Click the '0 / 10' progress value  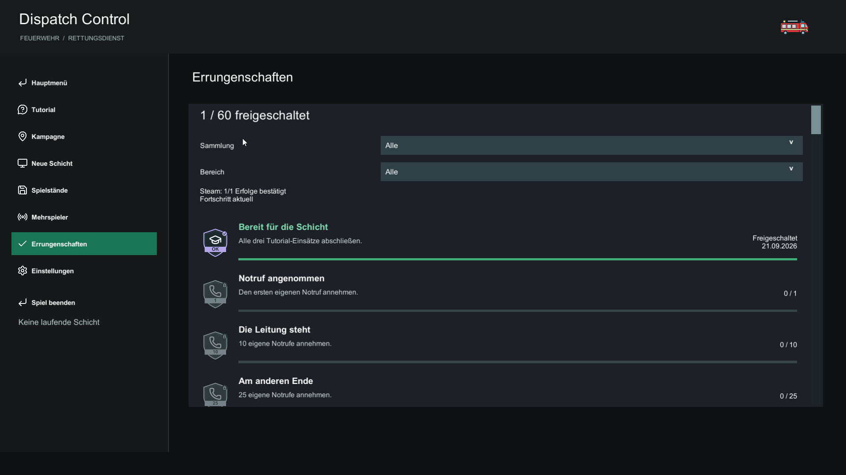788,345
